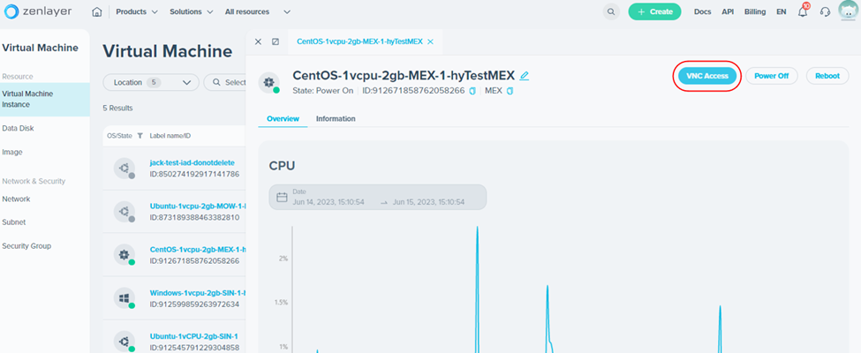Close the instance detail panel
Screen dimensions: 861x353
[258, 41]
